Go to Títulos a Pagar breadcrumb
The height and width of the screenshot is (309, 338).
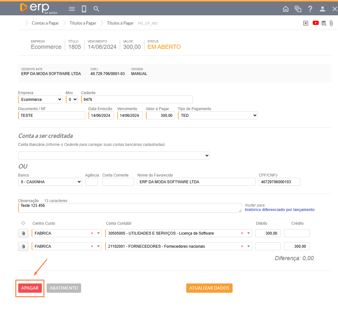(x=83, y=23)
